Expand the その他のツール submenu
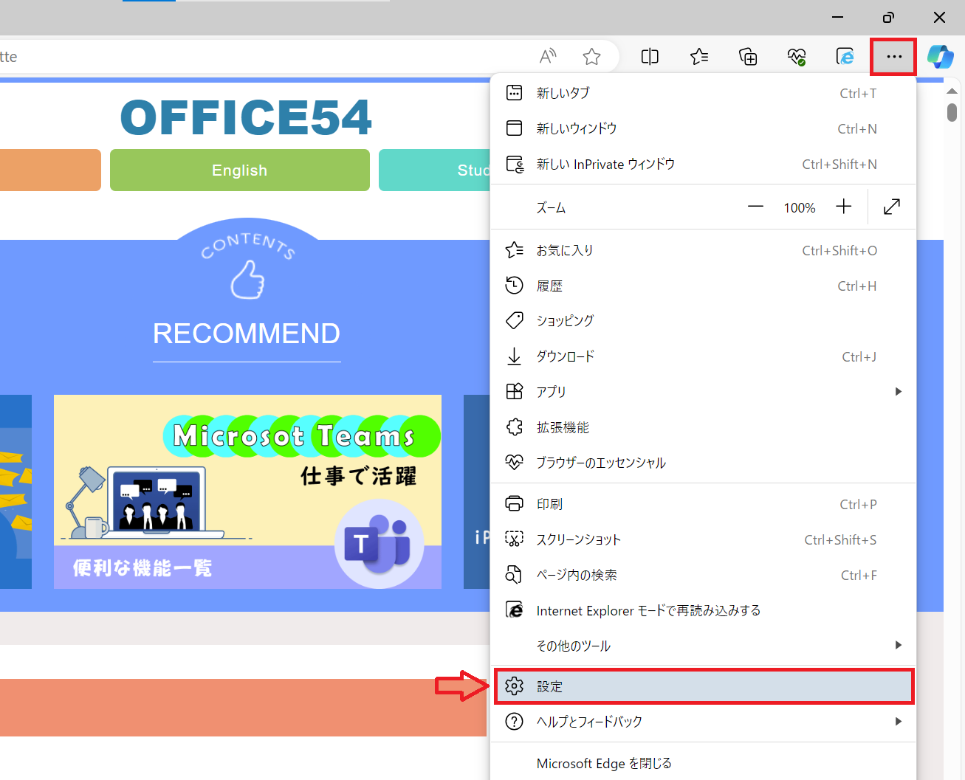This screenshot has height=780, width=965. point(703,646)
